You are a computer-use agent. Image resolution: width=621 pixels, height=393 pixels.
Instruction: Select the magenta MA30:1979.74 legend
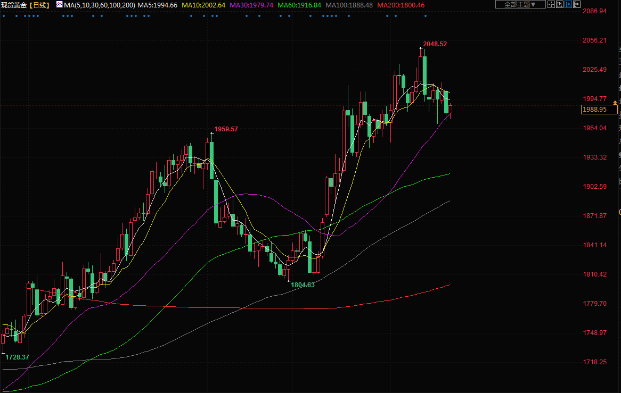click(251, 5)
